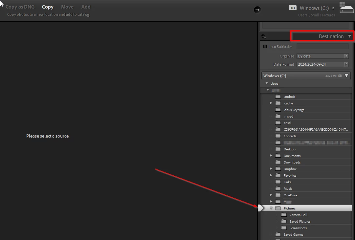Viewport: 355px width, 240px height.
Task: Expand the .cache folder
Action: tap(271, 103)
